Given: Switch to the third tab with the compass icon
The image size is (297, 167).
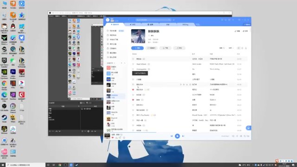Looking at the screenshot, I should coord(150,25).
